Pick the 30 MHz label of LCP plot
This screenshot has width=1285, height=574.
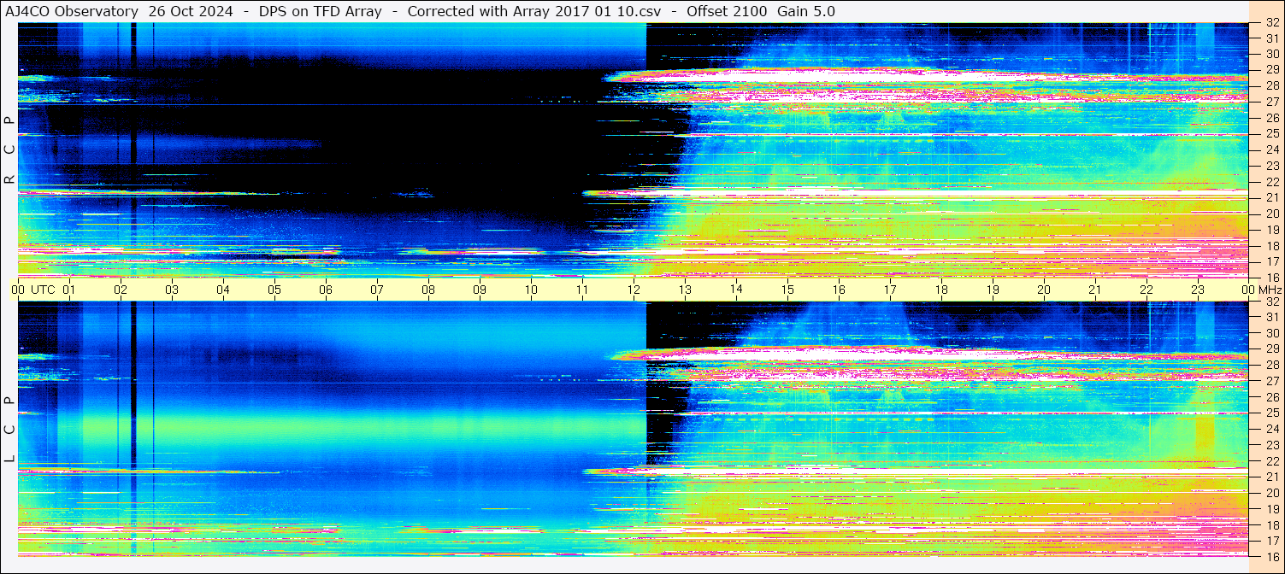click(x=1271, y=333)
